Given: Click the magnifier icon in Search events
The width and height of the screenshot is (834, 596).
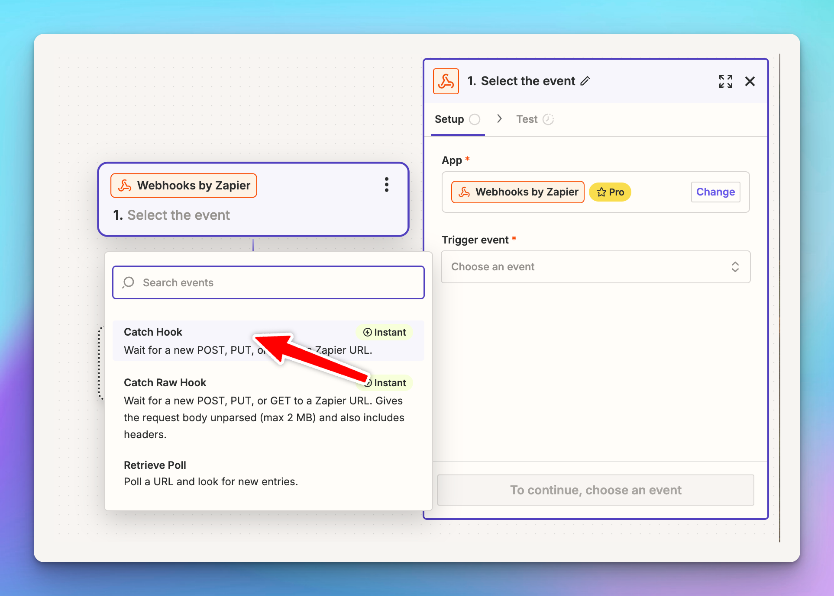Looking at the screenshot, I should pos(128,282).
